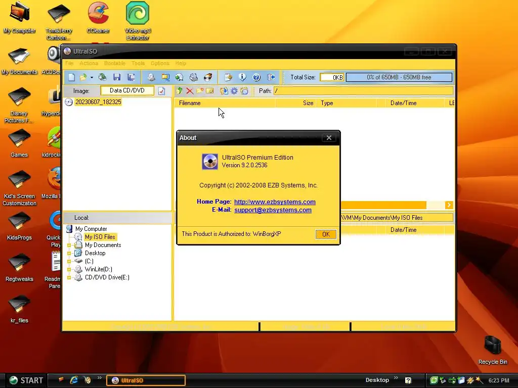The height and width of the screenshot is (388, 518).
Task: Expand the Desktop tree node
Action: click(69, 254)
